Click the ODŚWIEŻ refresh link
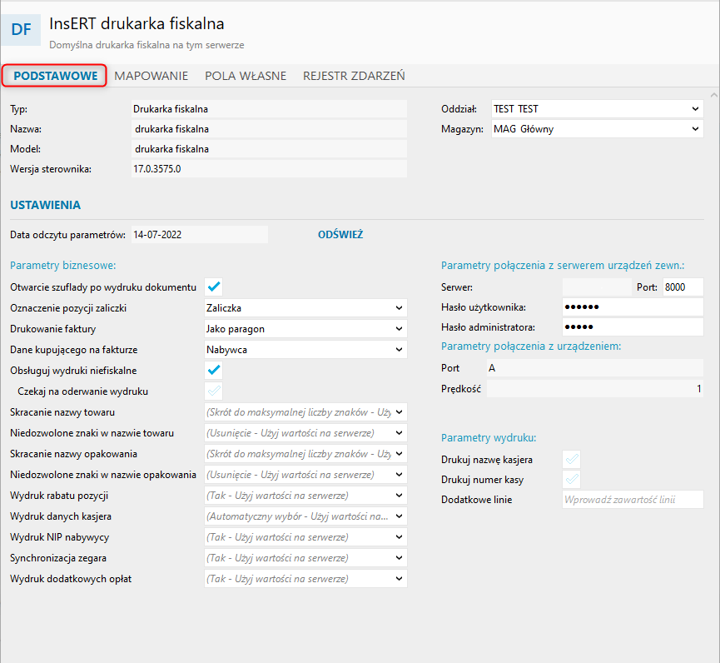720x663 pixels. [340, 234]
